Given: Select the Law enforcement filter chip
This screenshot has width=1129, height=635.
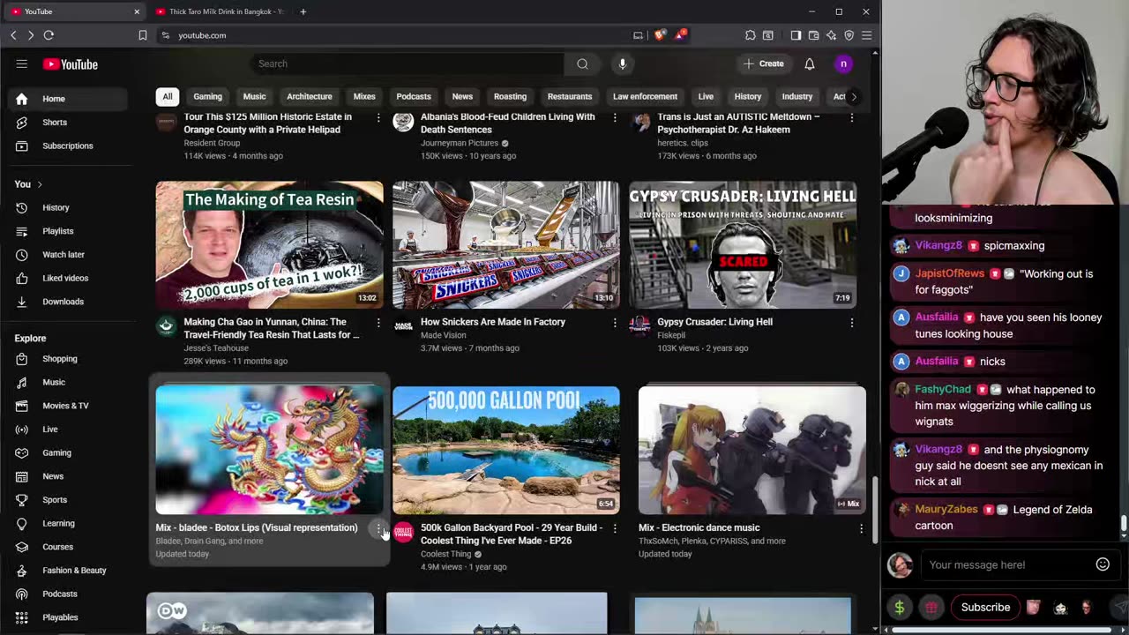Looking at the screenshot, I should [x=645, y=96].
